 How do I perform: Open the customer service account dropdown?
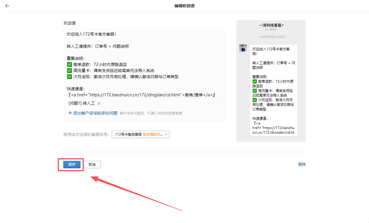click(x=141, y=134)
